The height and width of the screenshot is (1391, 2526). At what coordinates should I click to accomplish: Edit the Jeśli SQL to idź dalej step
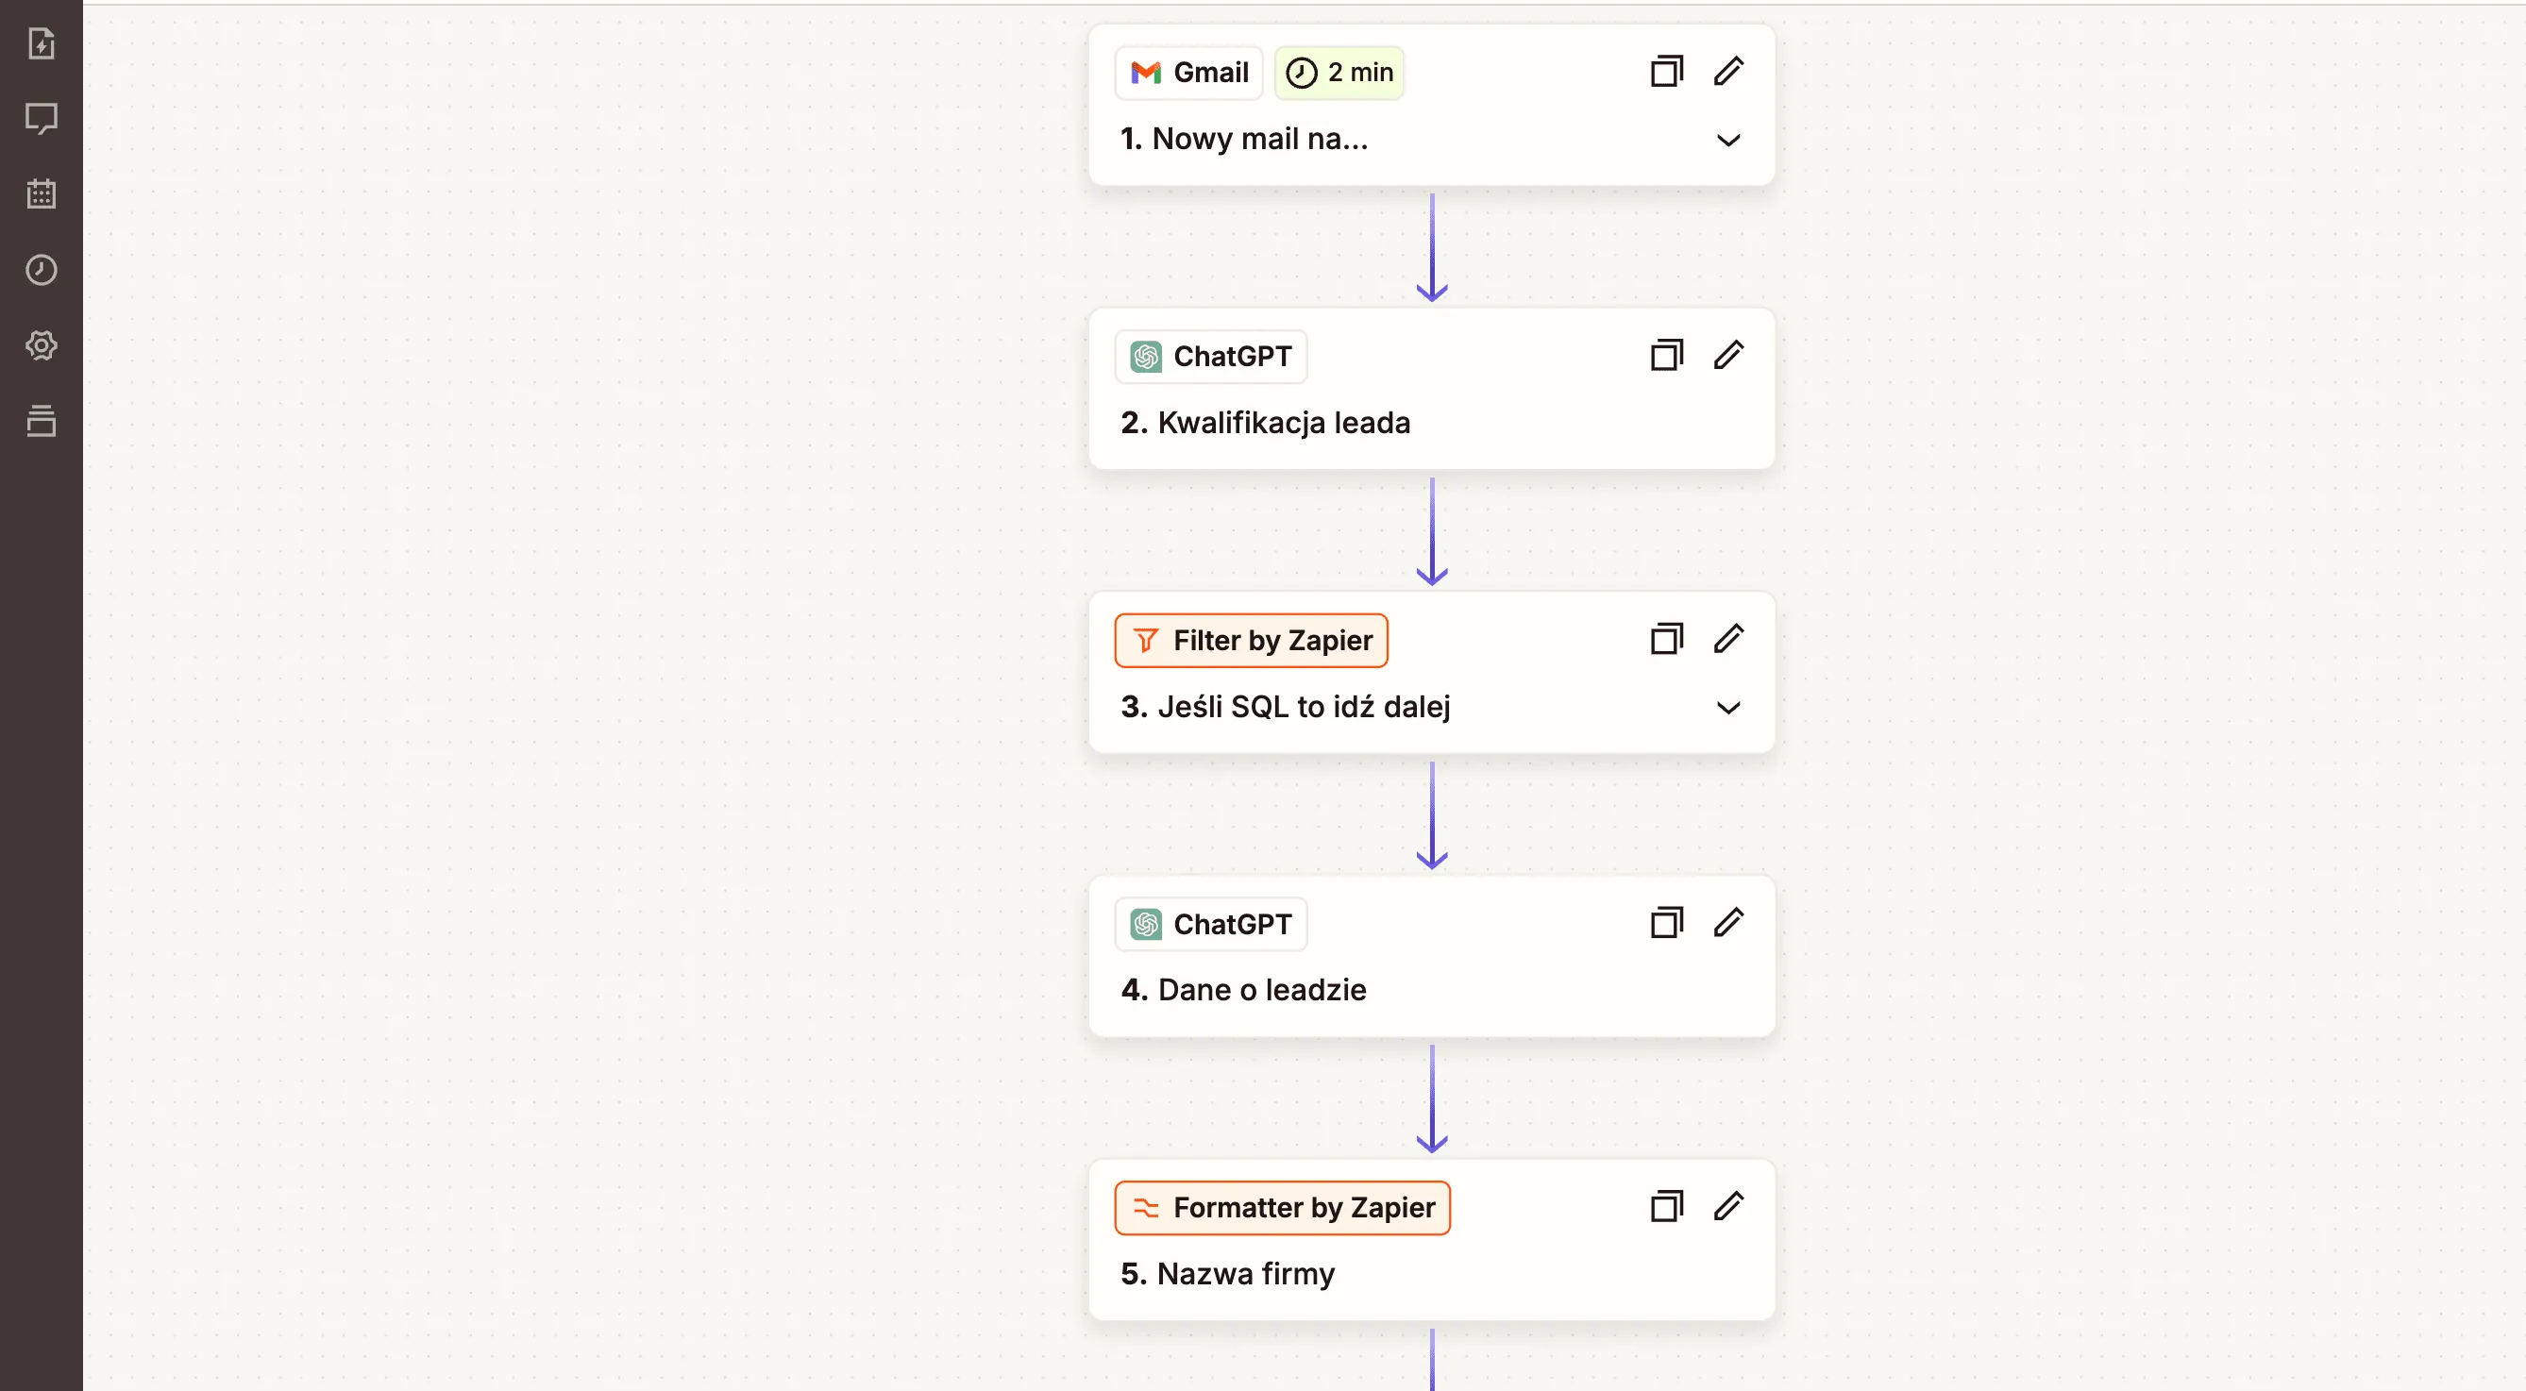[x=1728, y=639]
